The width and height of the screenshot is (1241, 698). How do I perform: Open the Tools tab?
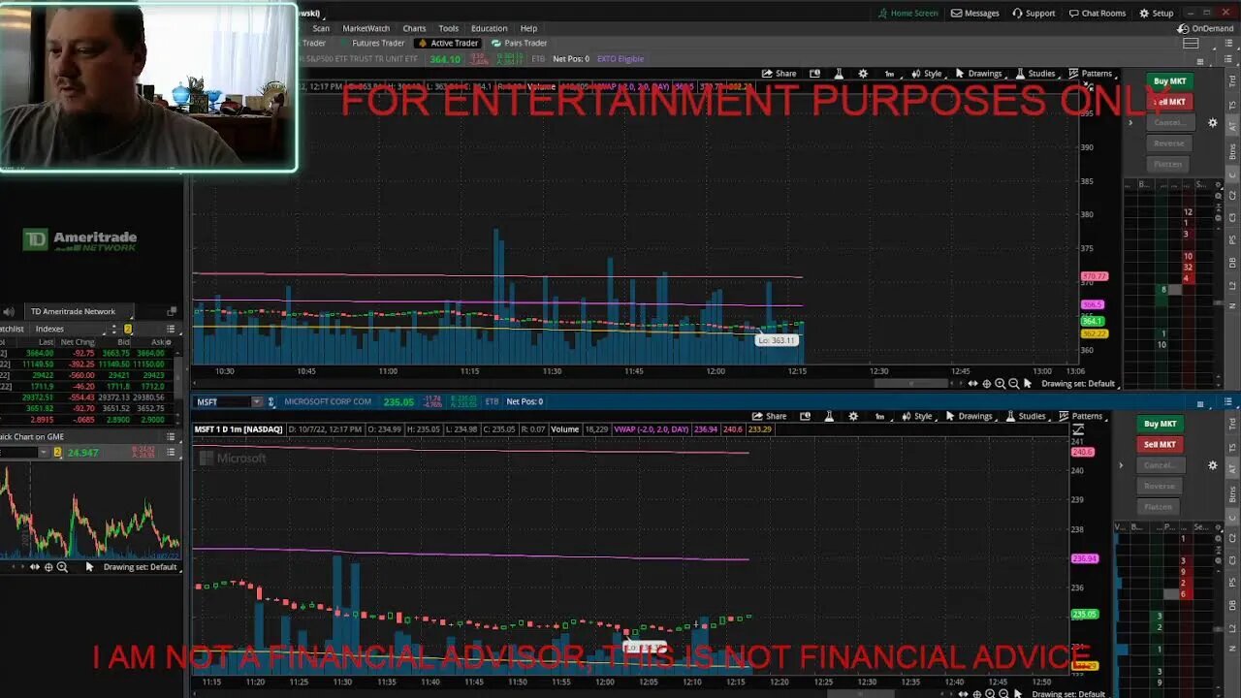(448, 28)
